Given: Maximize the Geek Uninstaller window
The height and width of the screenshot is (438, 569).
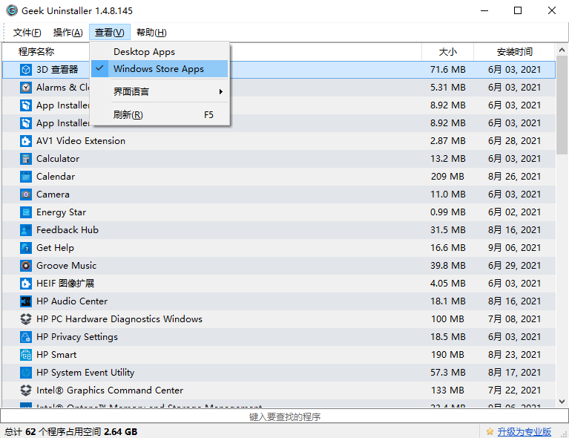Looking at the screenshot, I should pos(518,10).
